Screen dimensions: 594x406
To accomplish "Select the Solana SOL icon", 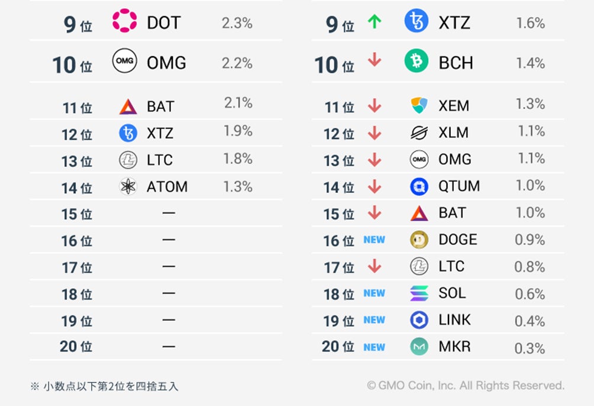I will [419, 293].
